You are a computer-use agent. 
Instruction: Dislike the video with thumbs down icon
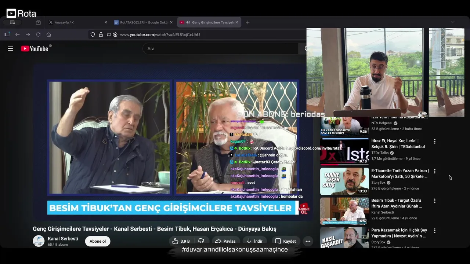click(201, 241)
